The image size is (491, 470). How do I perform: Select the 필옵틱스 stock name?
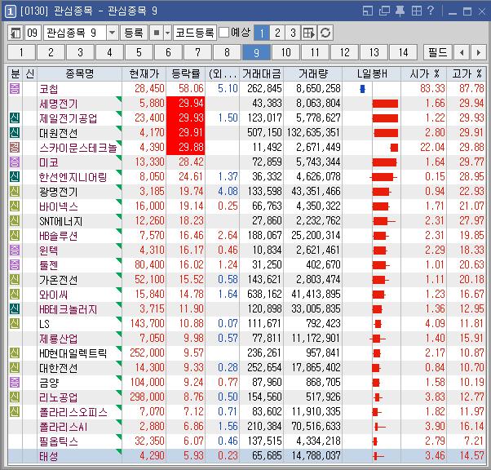(58, 441)
